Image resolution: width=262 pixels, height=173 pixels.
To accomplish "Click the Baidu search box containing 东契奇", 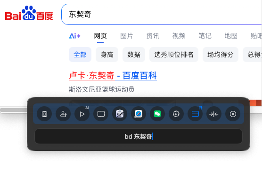I will pyautogui.click(x=162, y=14).
